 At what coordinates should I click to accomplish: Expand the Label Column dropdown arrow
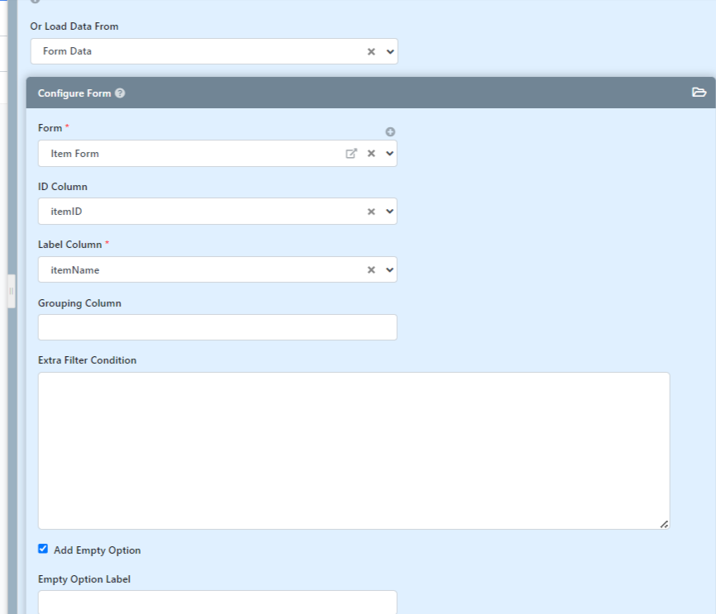coord(389,269)
